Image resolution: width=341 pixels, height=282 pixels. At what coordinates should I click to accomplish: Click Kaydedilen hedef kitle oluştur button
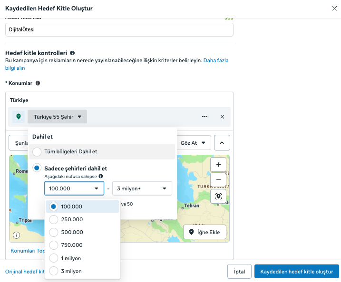(x=296, y=272)
